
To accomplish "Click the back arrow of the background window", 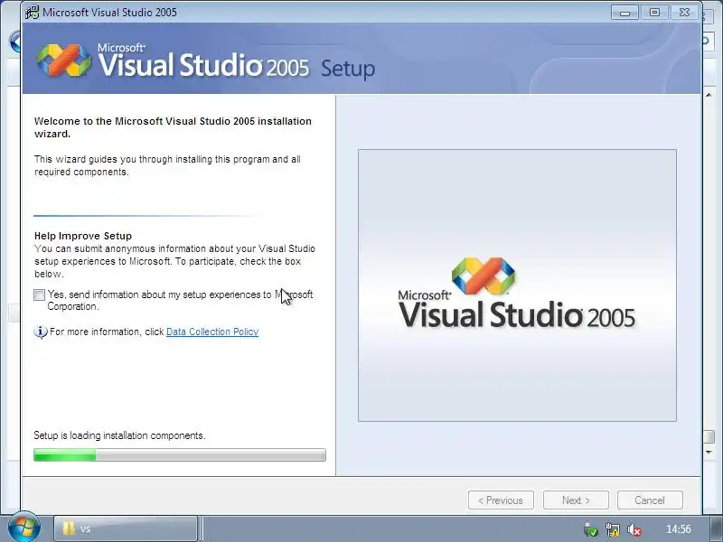I will (15, 42).
